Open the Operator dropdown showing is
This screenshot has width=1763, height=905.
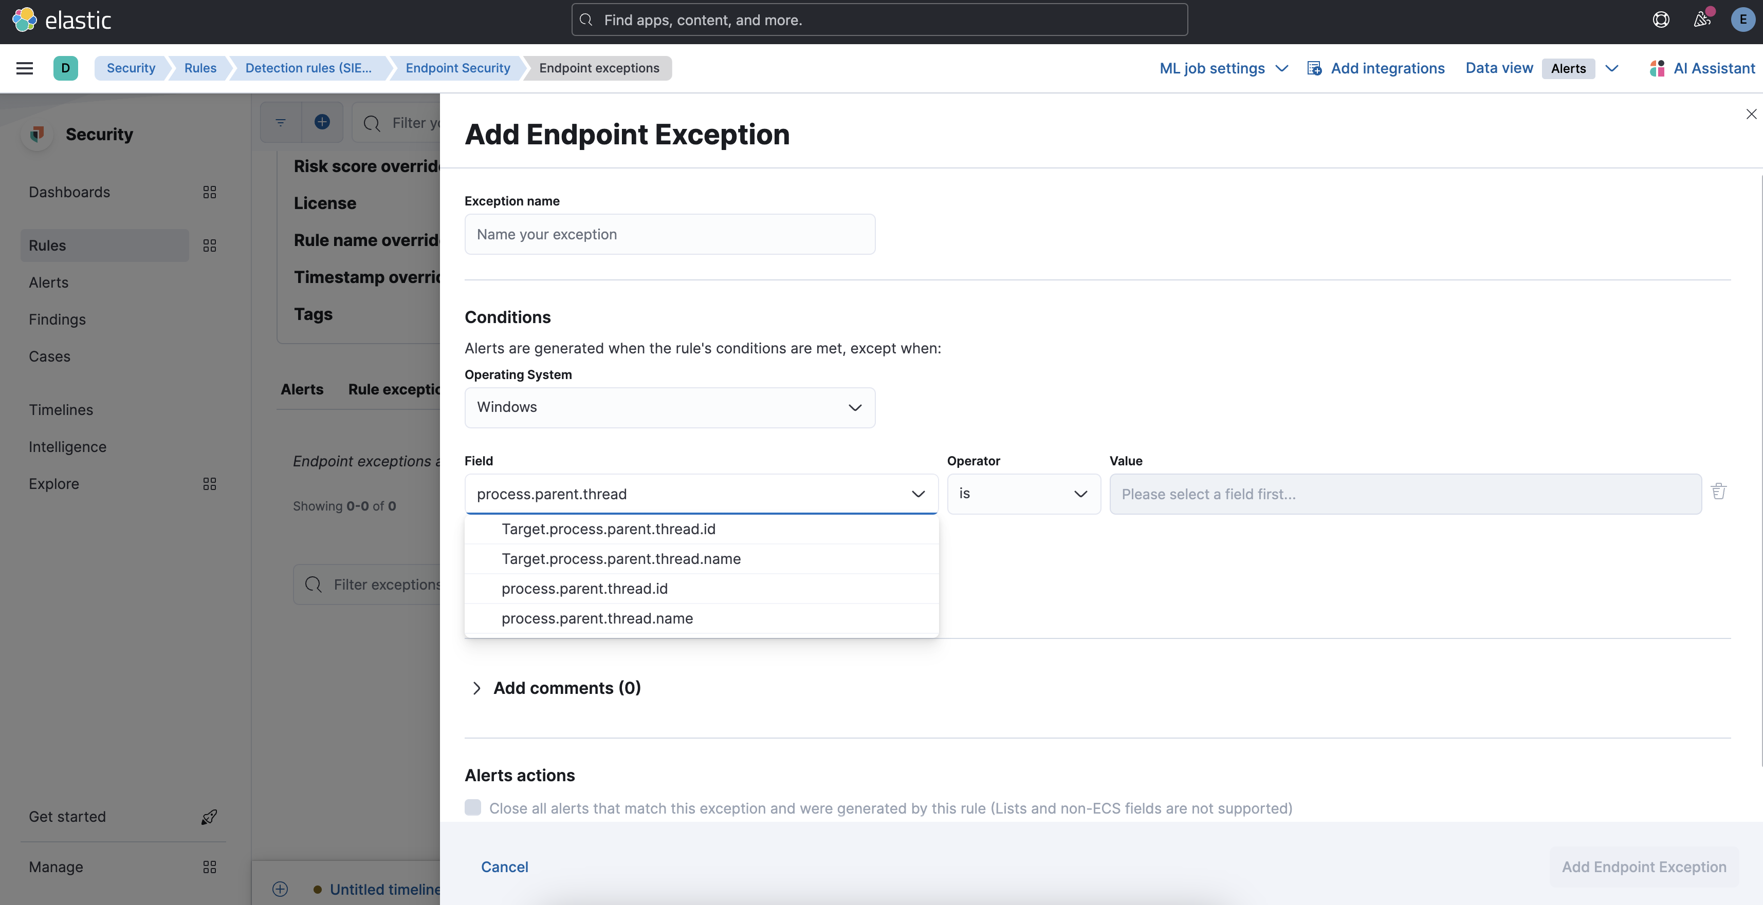tap(1023, 493)
